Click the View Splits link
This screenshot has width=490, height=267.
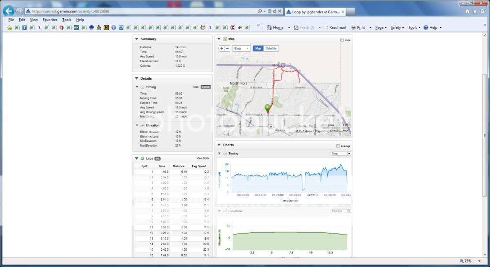click(x=203, y=158)
